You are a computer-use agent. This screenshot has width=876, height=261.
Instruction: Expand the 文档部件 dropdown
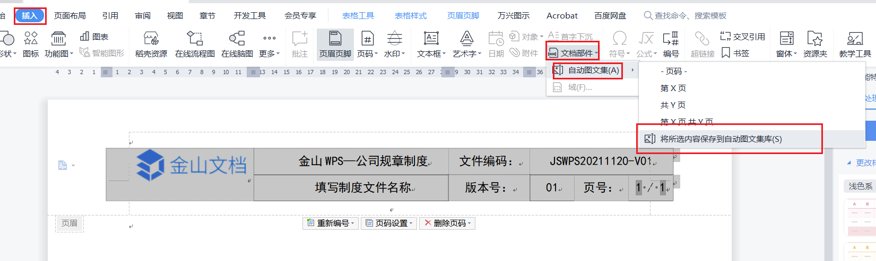tap(573, 53)
